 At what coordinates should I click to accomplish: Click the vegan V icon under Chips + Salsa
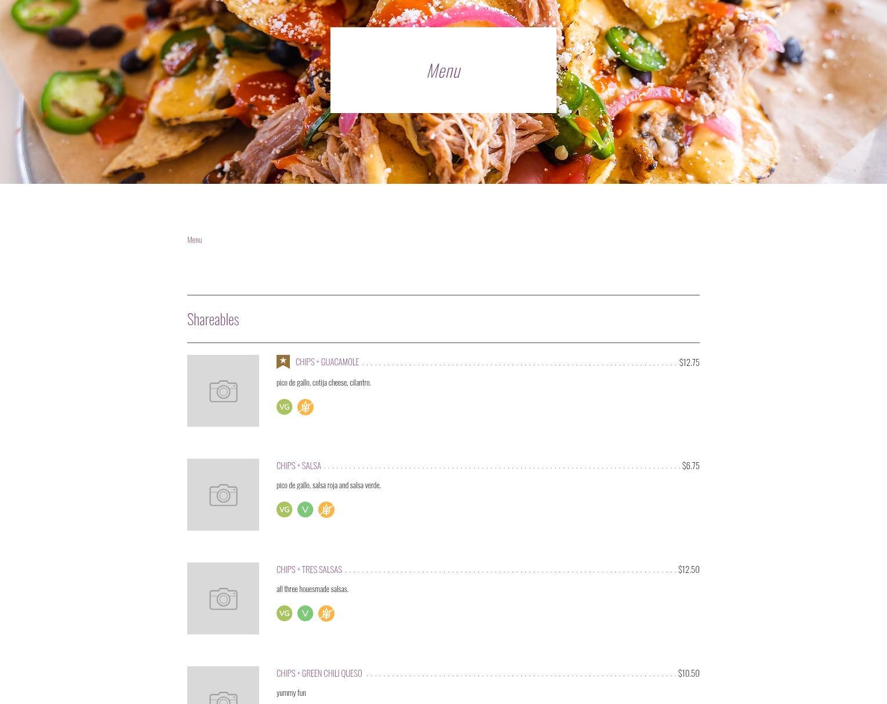click(x=305, y=510)
